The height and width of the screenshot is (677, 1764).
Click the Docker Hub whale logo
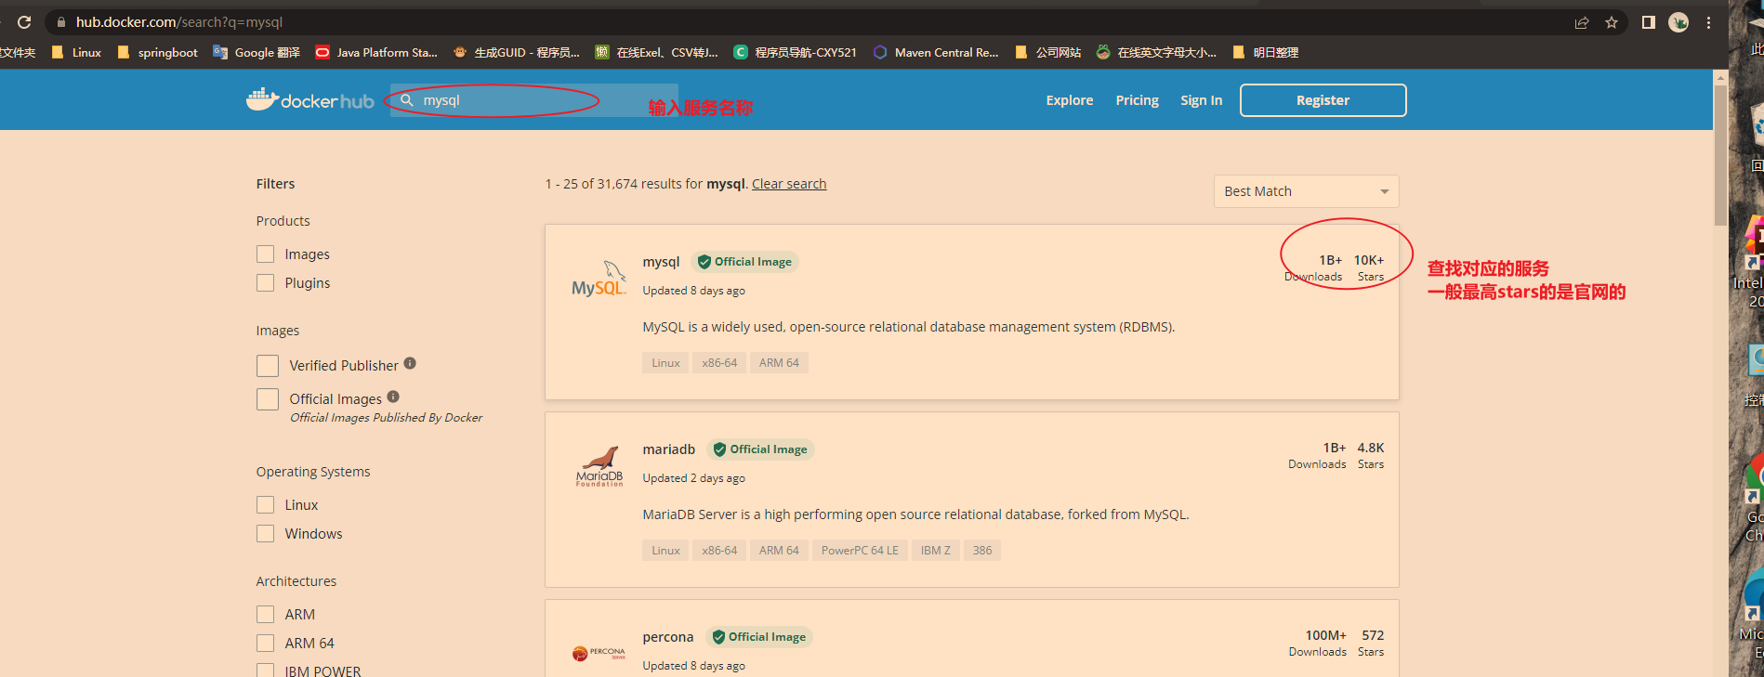(x=310, y=99)
